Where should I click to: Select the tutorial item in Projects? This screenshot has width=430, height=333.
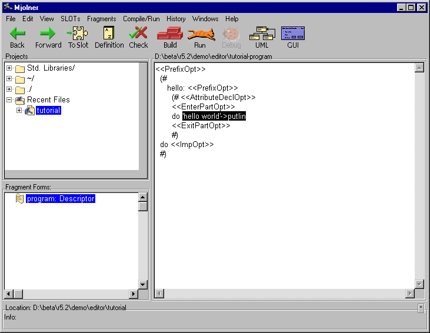48,111
